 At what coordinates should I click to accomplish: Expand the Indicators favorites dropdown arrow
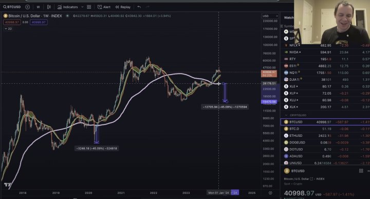pyautogui.click(x=82, y=7)
